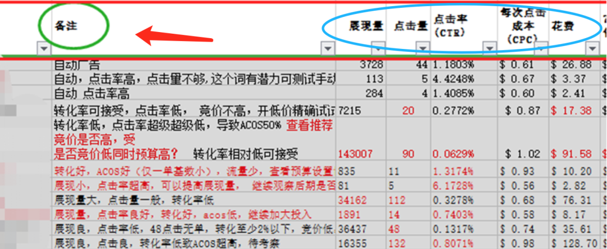The image size is (607, 249).
Task: Open the 展现量 column filter dropdown
Action: [x=378, y=49]
